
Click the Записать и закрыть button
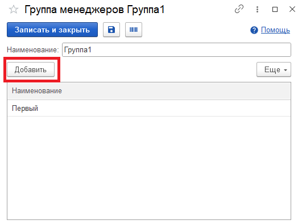tap(52, 30)
